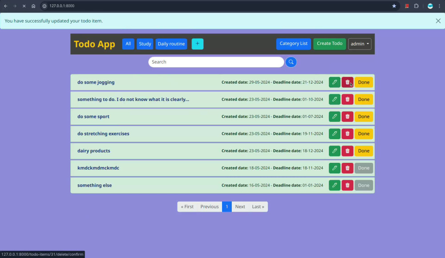Go back in browser history
The image size is (445, 258).
pyautogui.click(x=6, y=6)
